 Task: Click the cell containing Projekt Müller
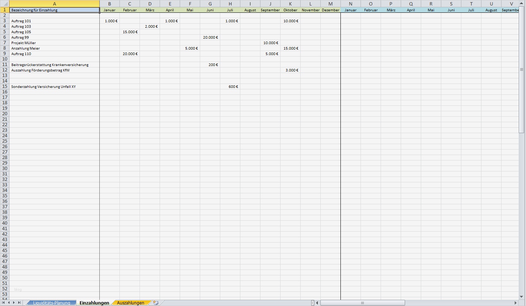point(54,43)
